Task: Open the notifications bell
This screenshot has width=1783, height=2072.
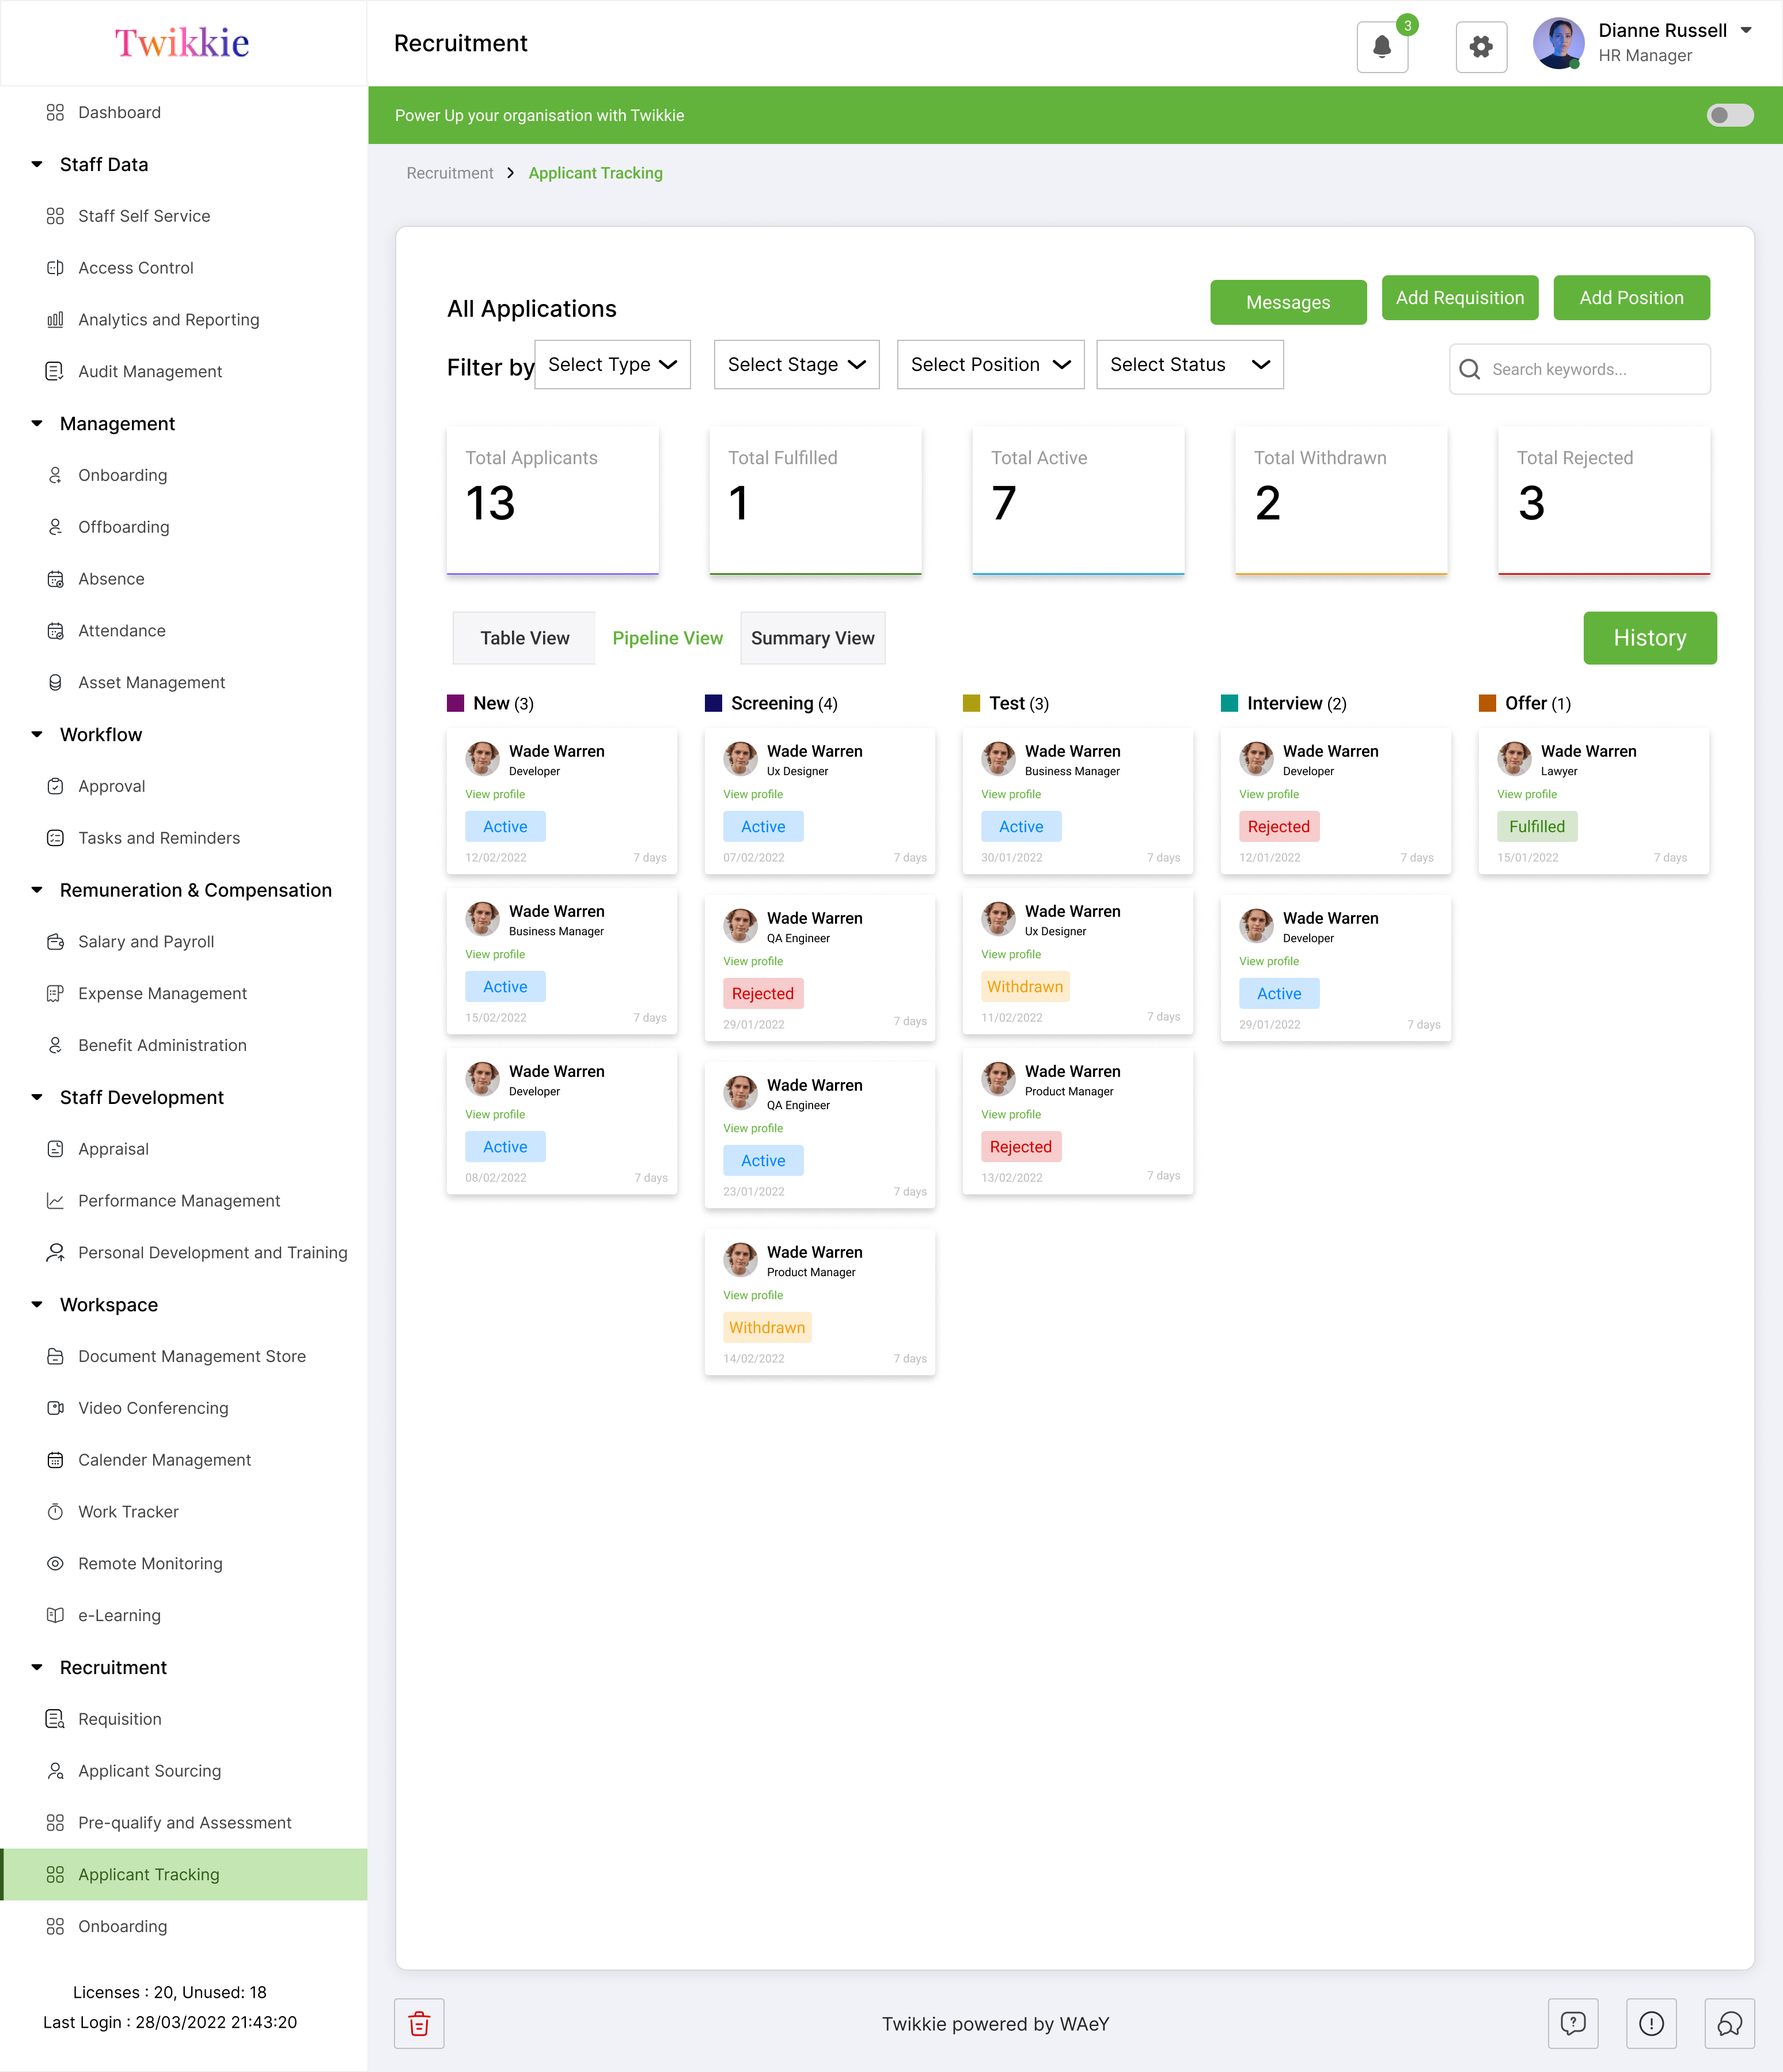Action: [x=1382, y=46]
